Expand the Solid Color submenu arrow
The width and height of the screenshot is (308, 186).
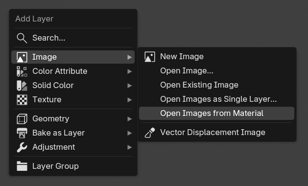point(129,86)
